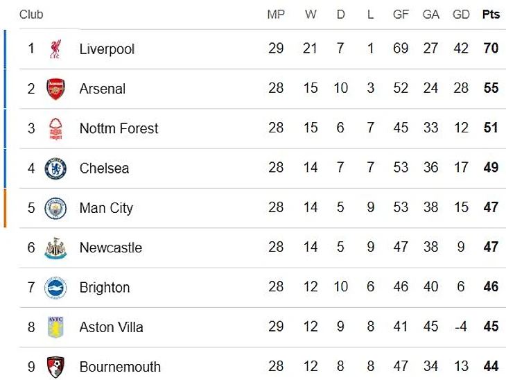Click the Aston Villa crest icon
Viewport: 506px width, 380px height.
pos(55,327)
